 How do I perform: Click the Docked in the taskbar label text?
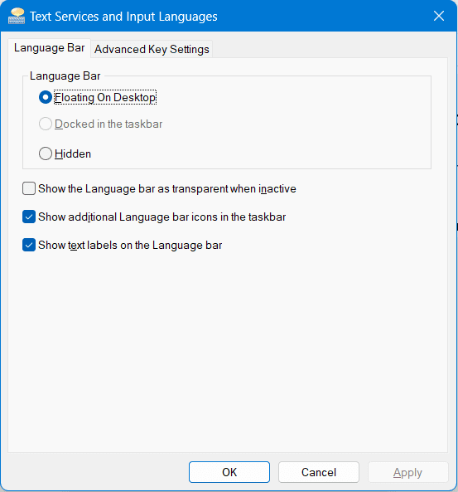click(x=108, y=124)
